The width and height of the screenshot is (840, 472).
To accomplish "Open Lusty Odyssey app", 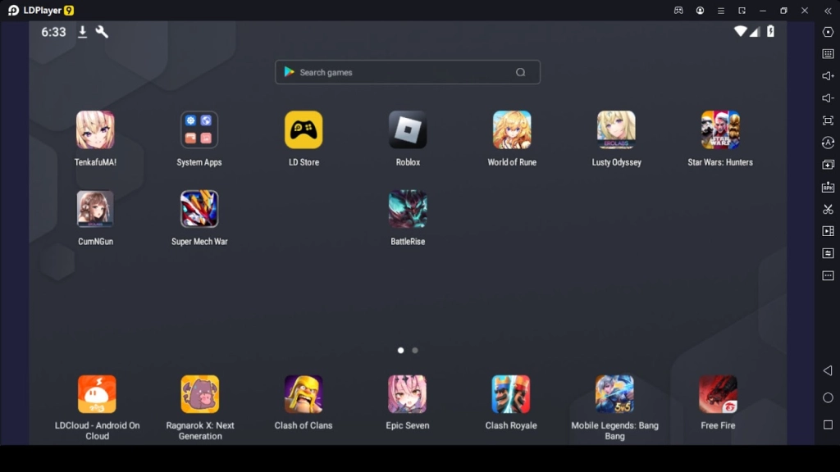I will click(x=616, y=130).
